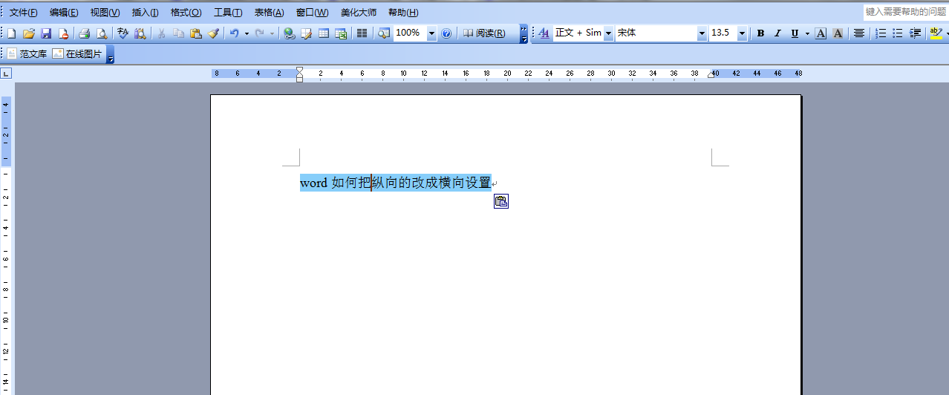Undo the last action
Screen dimensions: 949x395
coord(234,33)
